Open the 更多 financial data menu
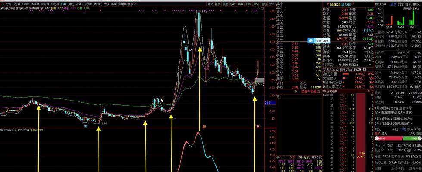The width and height of the screenshot is (422, 172). pyautogui.click(x=416, y=4)
